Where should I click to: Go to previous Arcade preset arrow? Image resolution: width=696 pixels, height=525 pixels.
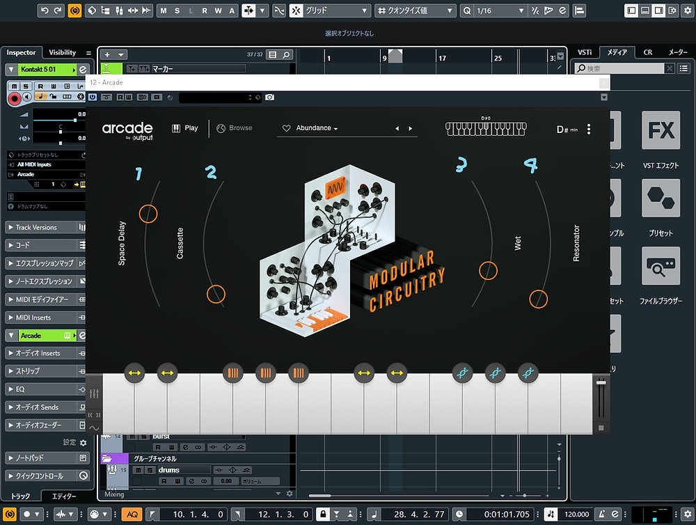click(x=397, y=128)
